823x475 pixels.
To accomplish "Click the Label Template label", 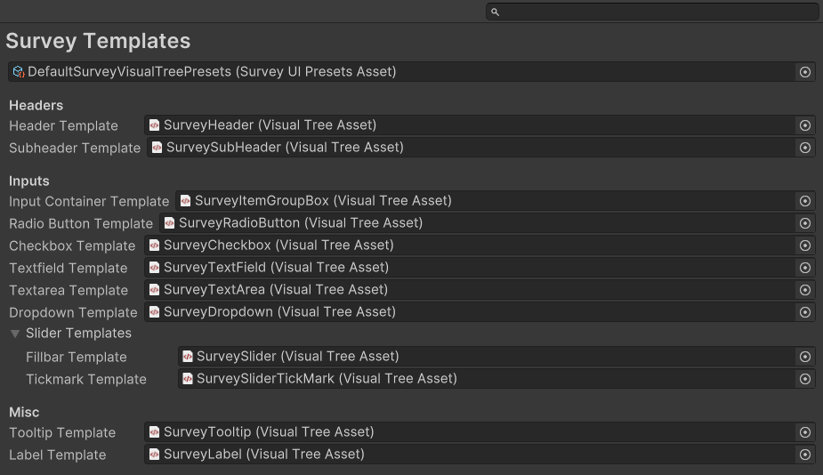I will (57, 455).
